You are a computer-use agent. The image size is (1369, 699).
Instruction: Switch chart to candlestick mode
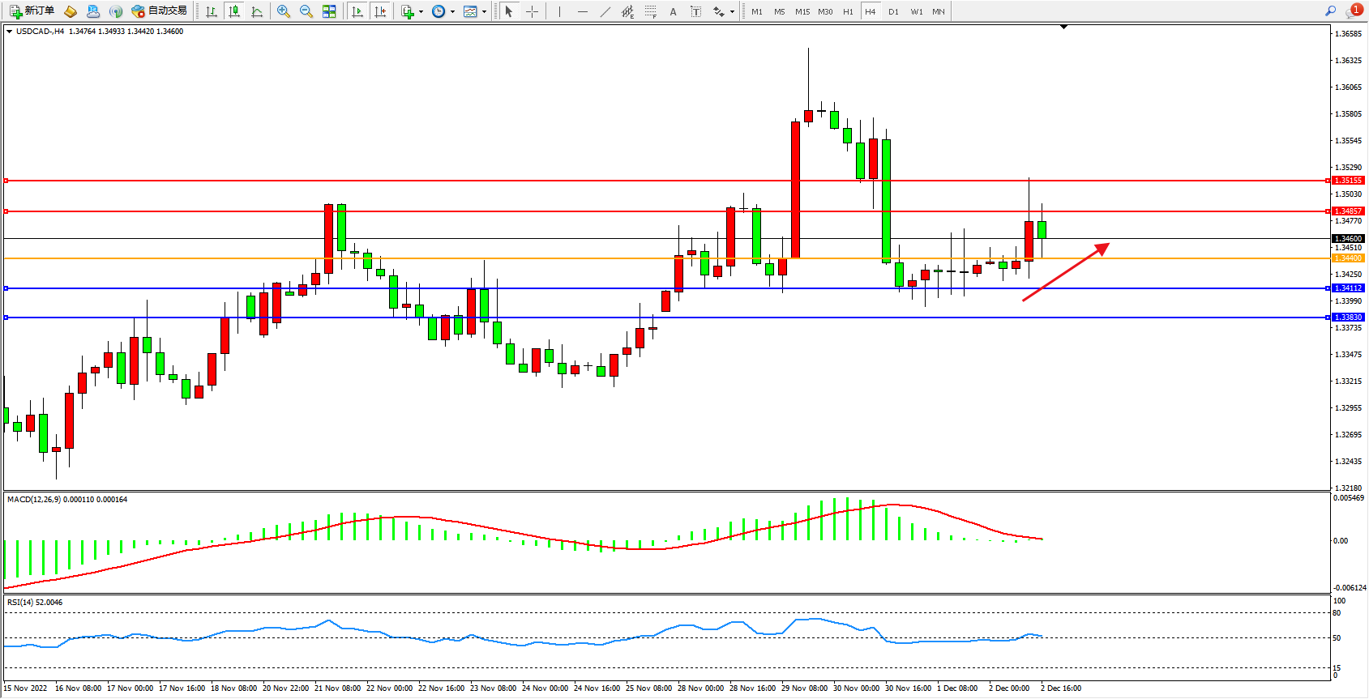click(x=234, y=11)
